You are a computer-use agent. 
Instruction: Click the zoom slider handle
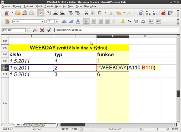157,129
